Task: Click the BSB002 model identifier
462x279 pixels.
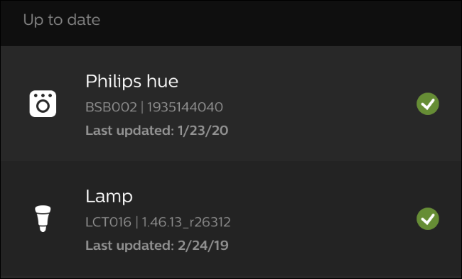Action: [111, 106]
